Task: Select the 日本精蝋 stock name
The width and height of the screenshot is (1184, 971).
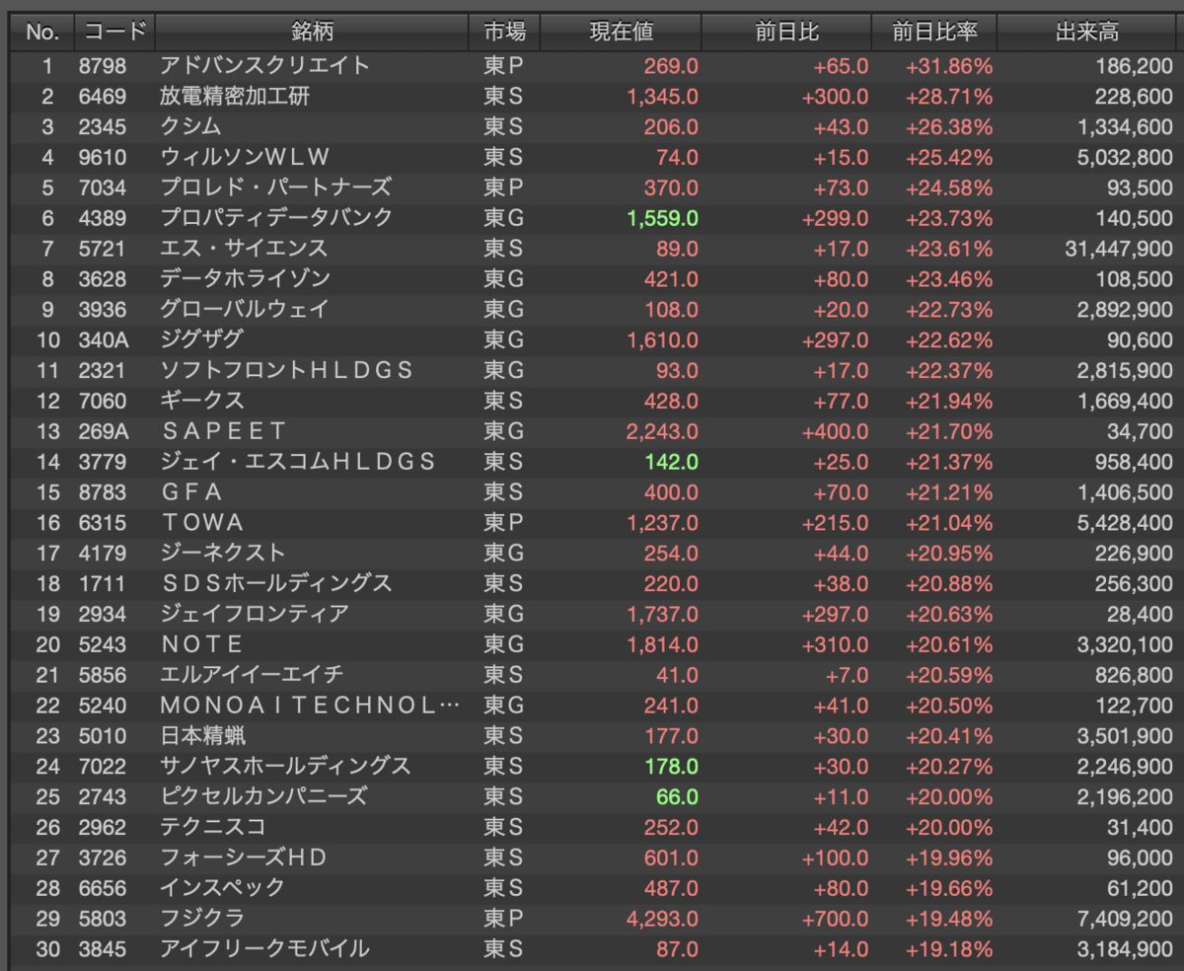Action: pos(202,735)
